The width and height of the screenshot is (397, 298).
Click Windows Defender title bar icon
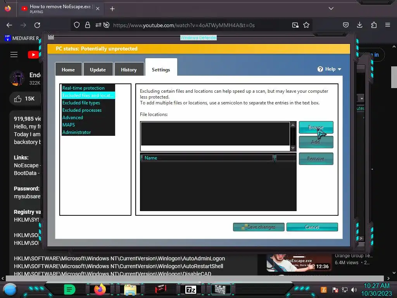(x=51, y=37)
